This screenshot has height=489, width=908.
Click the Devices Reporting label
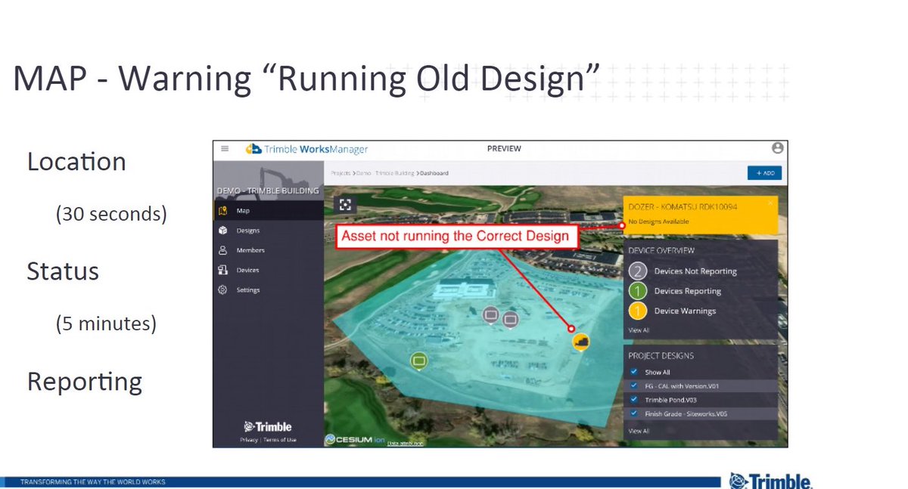pos(688,291)
